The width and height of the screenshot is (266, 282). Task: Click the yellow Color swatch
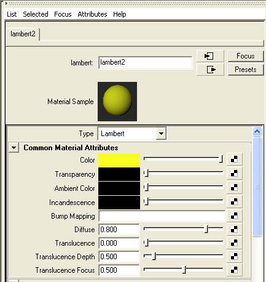(x=119, y=160)
